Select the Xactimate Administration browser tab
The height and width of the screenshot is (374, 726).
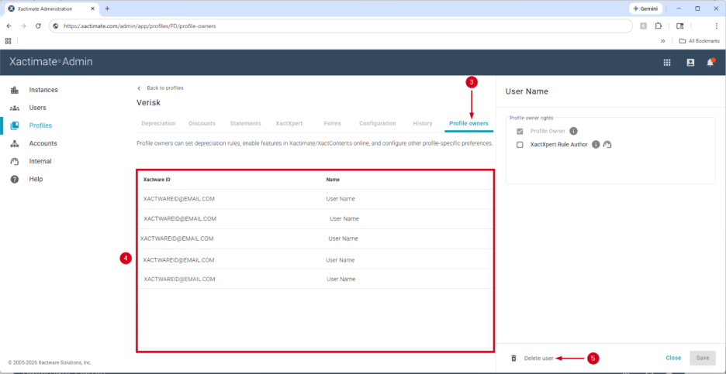52,9
